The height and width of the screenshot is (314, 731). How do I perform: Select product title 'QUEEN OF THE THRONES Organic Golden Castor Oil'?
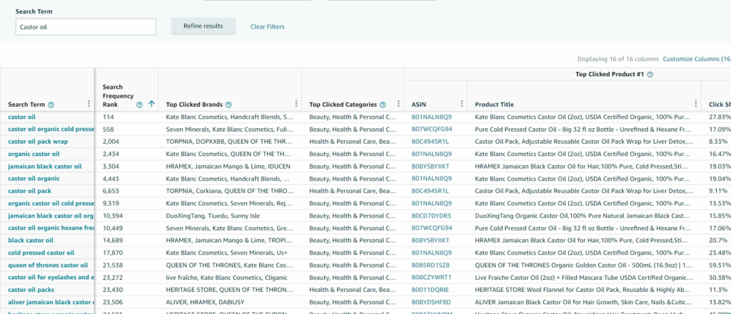tap(584, 265)
